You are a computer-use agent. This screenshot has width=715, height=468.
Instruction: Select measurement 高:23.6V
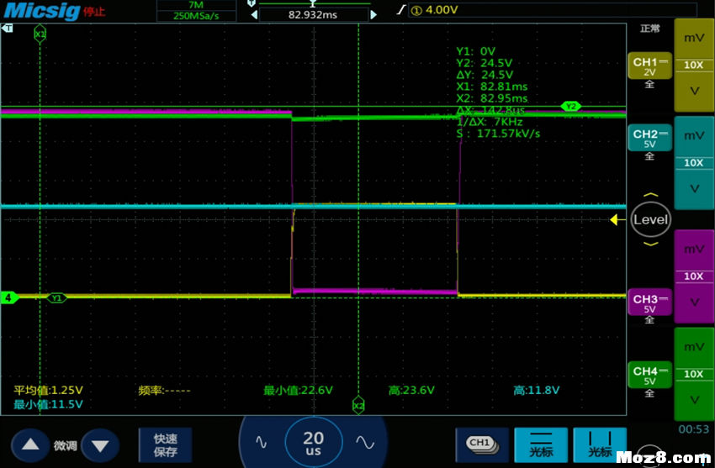[411, 390]
